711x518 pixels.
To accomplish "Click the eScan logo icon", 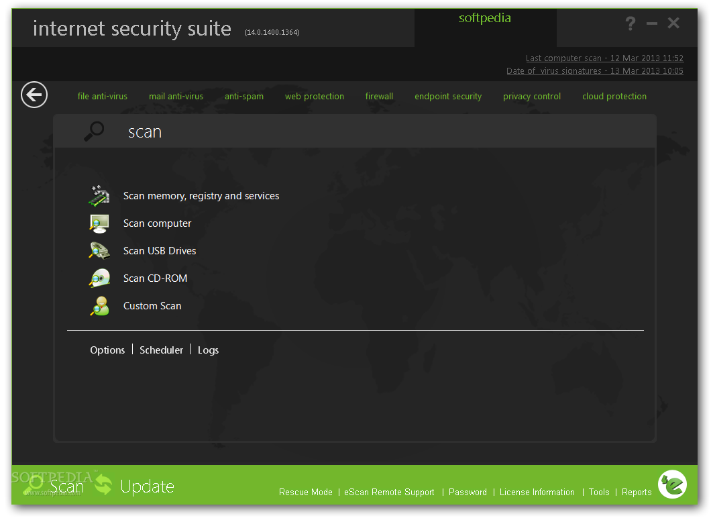I will coord(673,484).
